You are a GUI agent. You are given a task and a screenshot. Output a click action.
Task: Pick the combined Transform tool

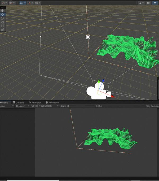click(x=2, y=30)
